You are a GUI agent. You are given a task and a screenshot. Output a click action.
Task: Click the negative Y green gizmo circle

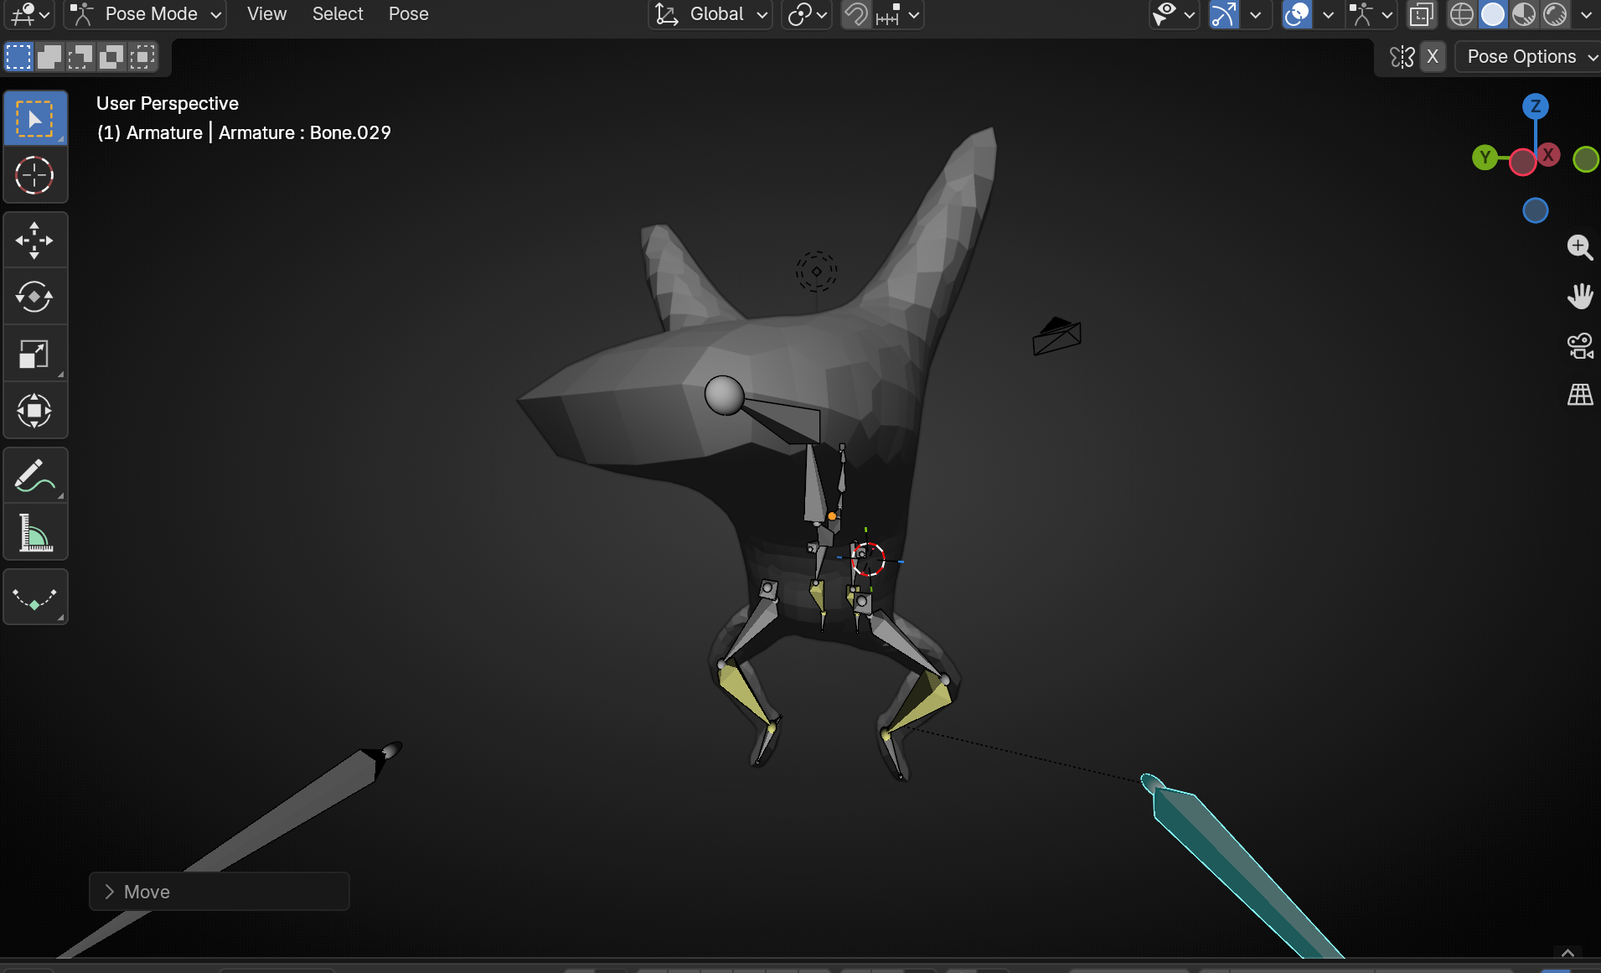tap(1586, 158)
